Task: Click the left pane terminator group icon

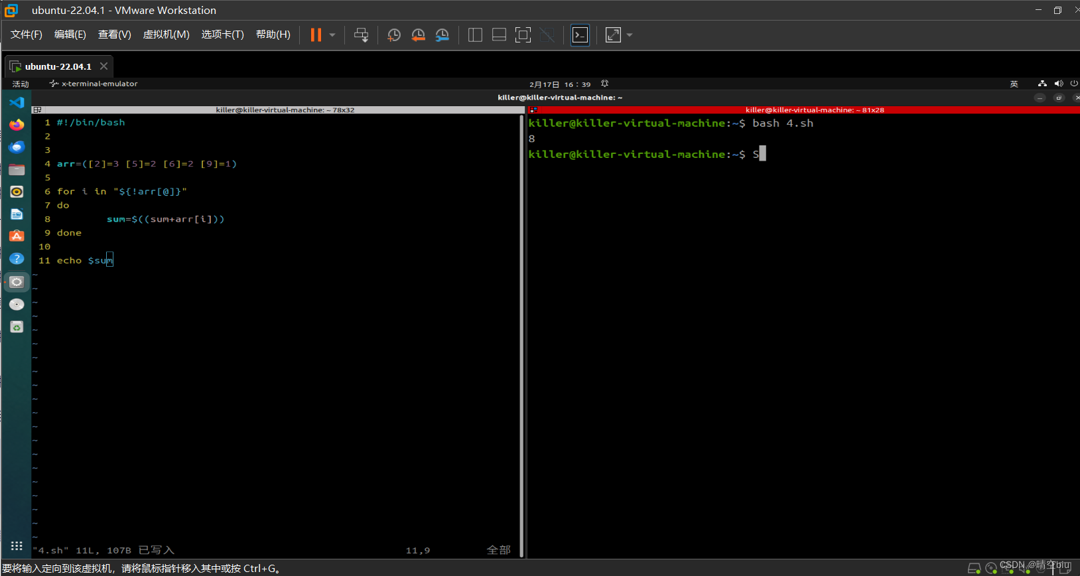Action: pyautogui.click(x=37, y=110)
